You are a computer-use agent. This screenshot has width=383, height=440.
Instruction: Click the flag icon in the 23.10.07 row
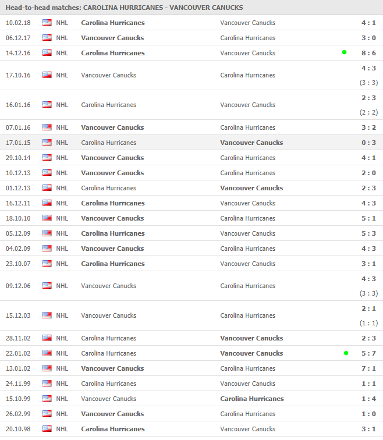[x=47, y=264]
